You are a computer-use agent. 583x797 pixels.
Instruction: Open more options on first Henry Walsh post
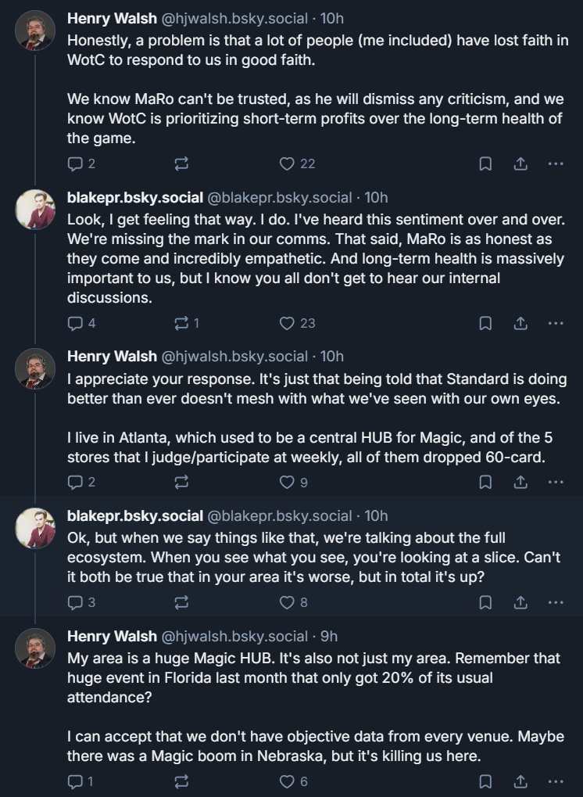pos(555,163)
